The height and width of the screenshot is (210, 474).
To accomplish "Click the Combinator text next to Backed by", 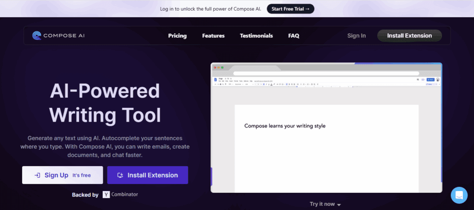I will coord(125,194).
